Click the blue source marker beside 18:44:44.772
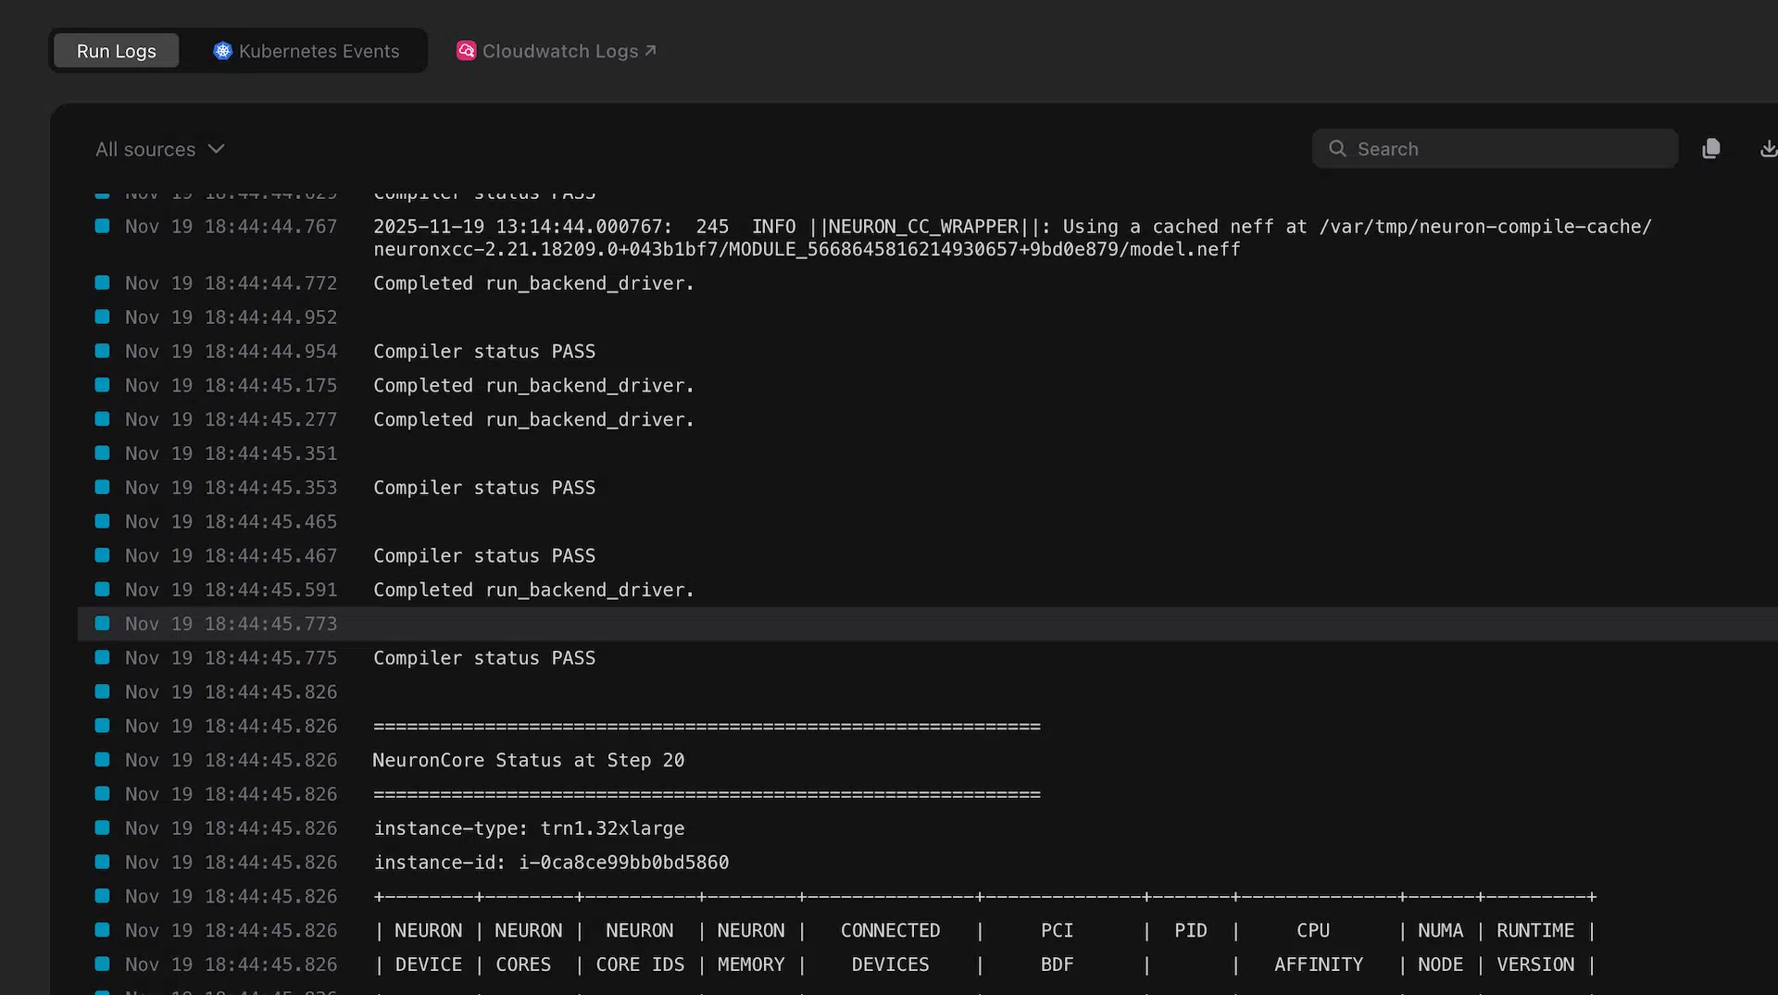Viewport: 1778px width, 995px height. pyautogui.click(x=103, y=283)
